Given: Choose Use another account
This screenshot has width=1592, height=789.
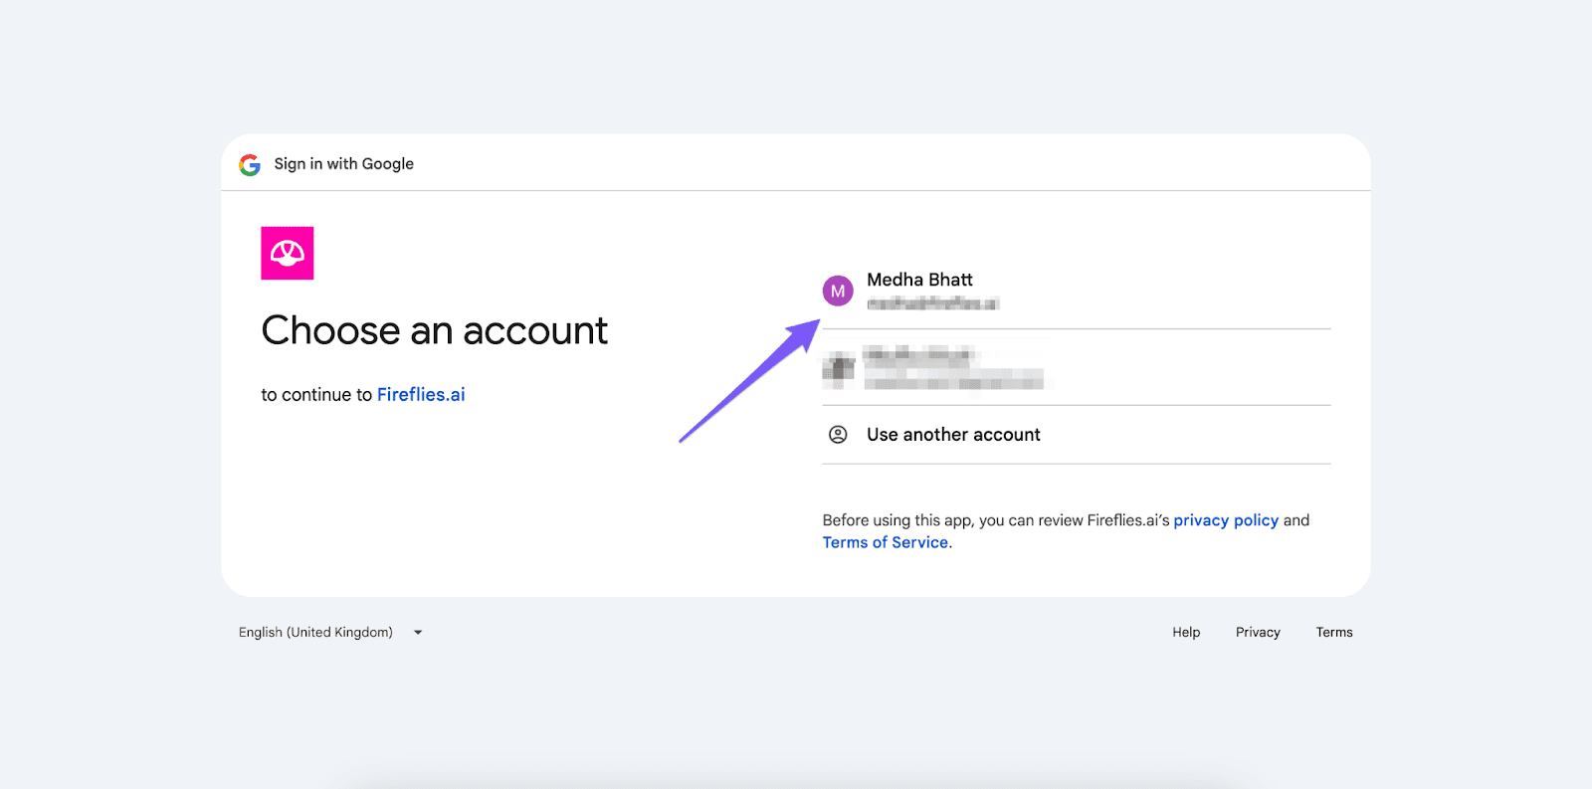Looking at the screenshot, I should click(1077, 435).
